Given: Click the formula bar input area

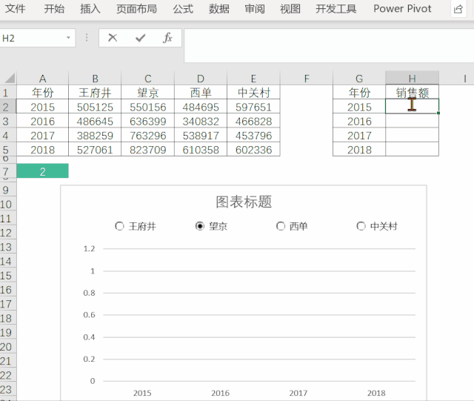Looking at the screenshot, I should [x=329, y=45].
